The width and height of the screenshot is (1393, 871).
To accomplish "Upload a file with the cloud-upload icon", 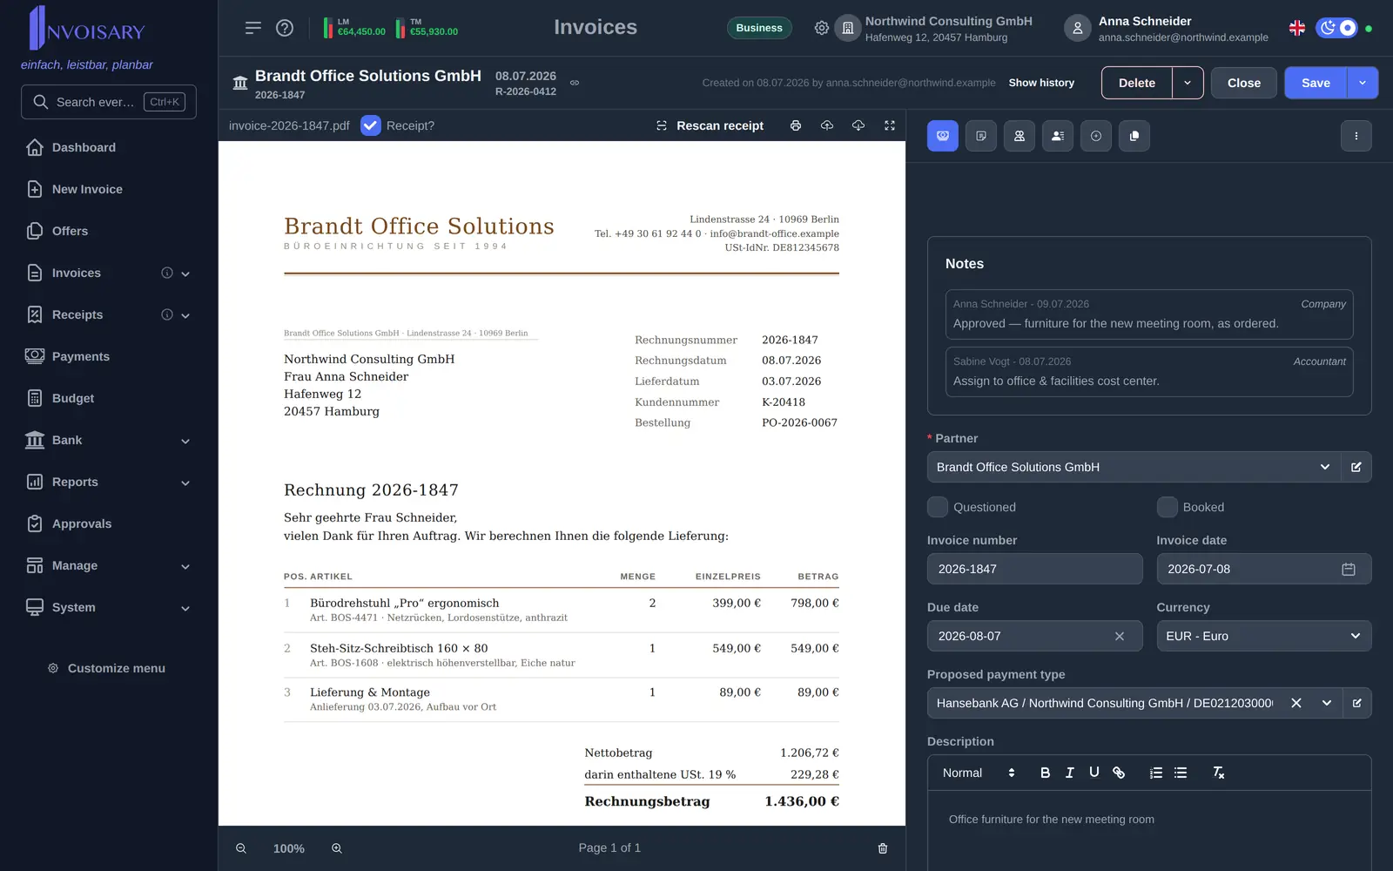I will point(827,125).
